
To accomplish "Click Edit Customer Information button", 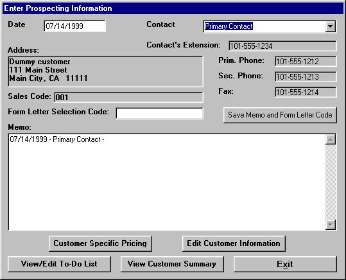I will click(234, 243).
